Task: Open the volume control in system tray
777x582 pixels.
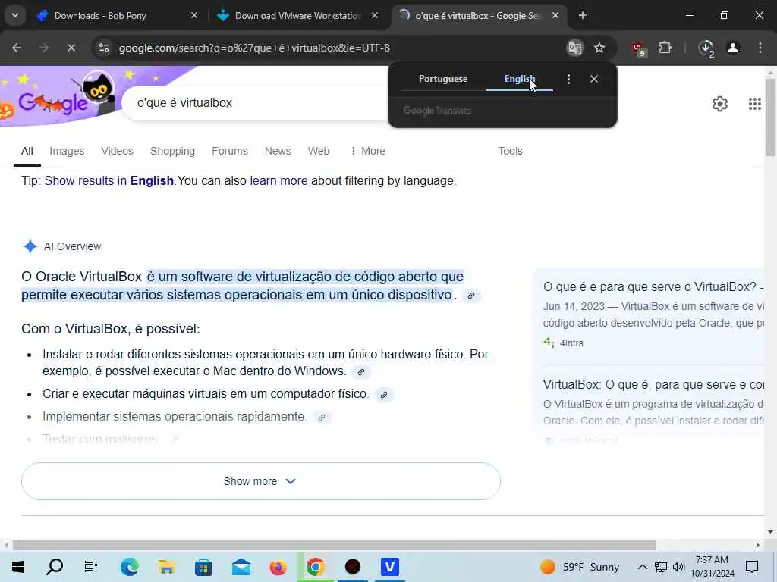Action: point(678,567)
